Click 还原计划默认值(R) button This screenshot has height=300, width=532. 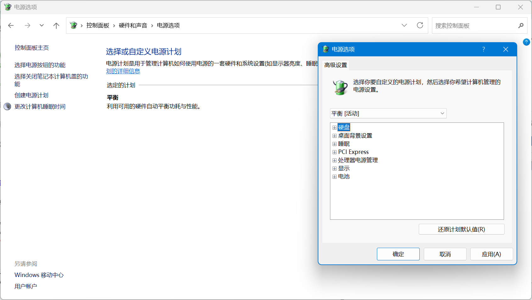(462, 229)
